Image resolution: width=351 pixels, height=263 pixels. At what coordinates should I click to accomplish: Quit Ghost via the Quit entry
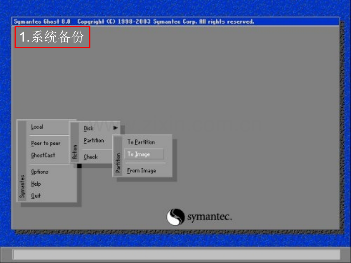(x=36, y=196)
